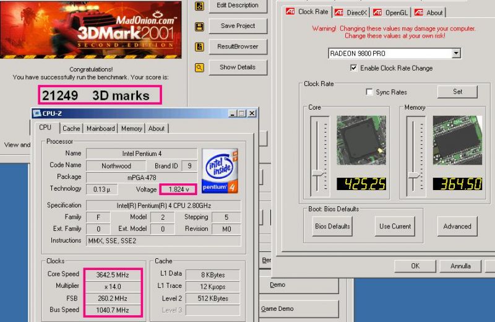Click the Voltage 1.824 v field
495x322 pixels.
point(178,189)
